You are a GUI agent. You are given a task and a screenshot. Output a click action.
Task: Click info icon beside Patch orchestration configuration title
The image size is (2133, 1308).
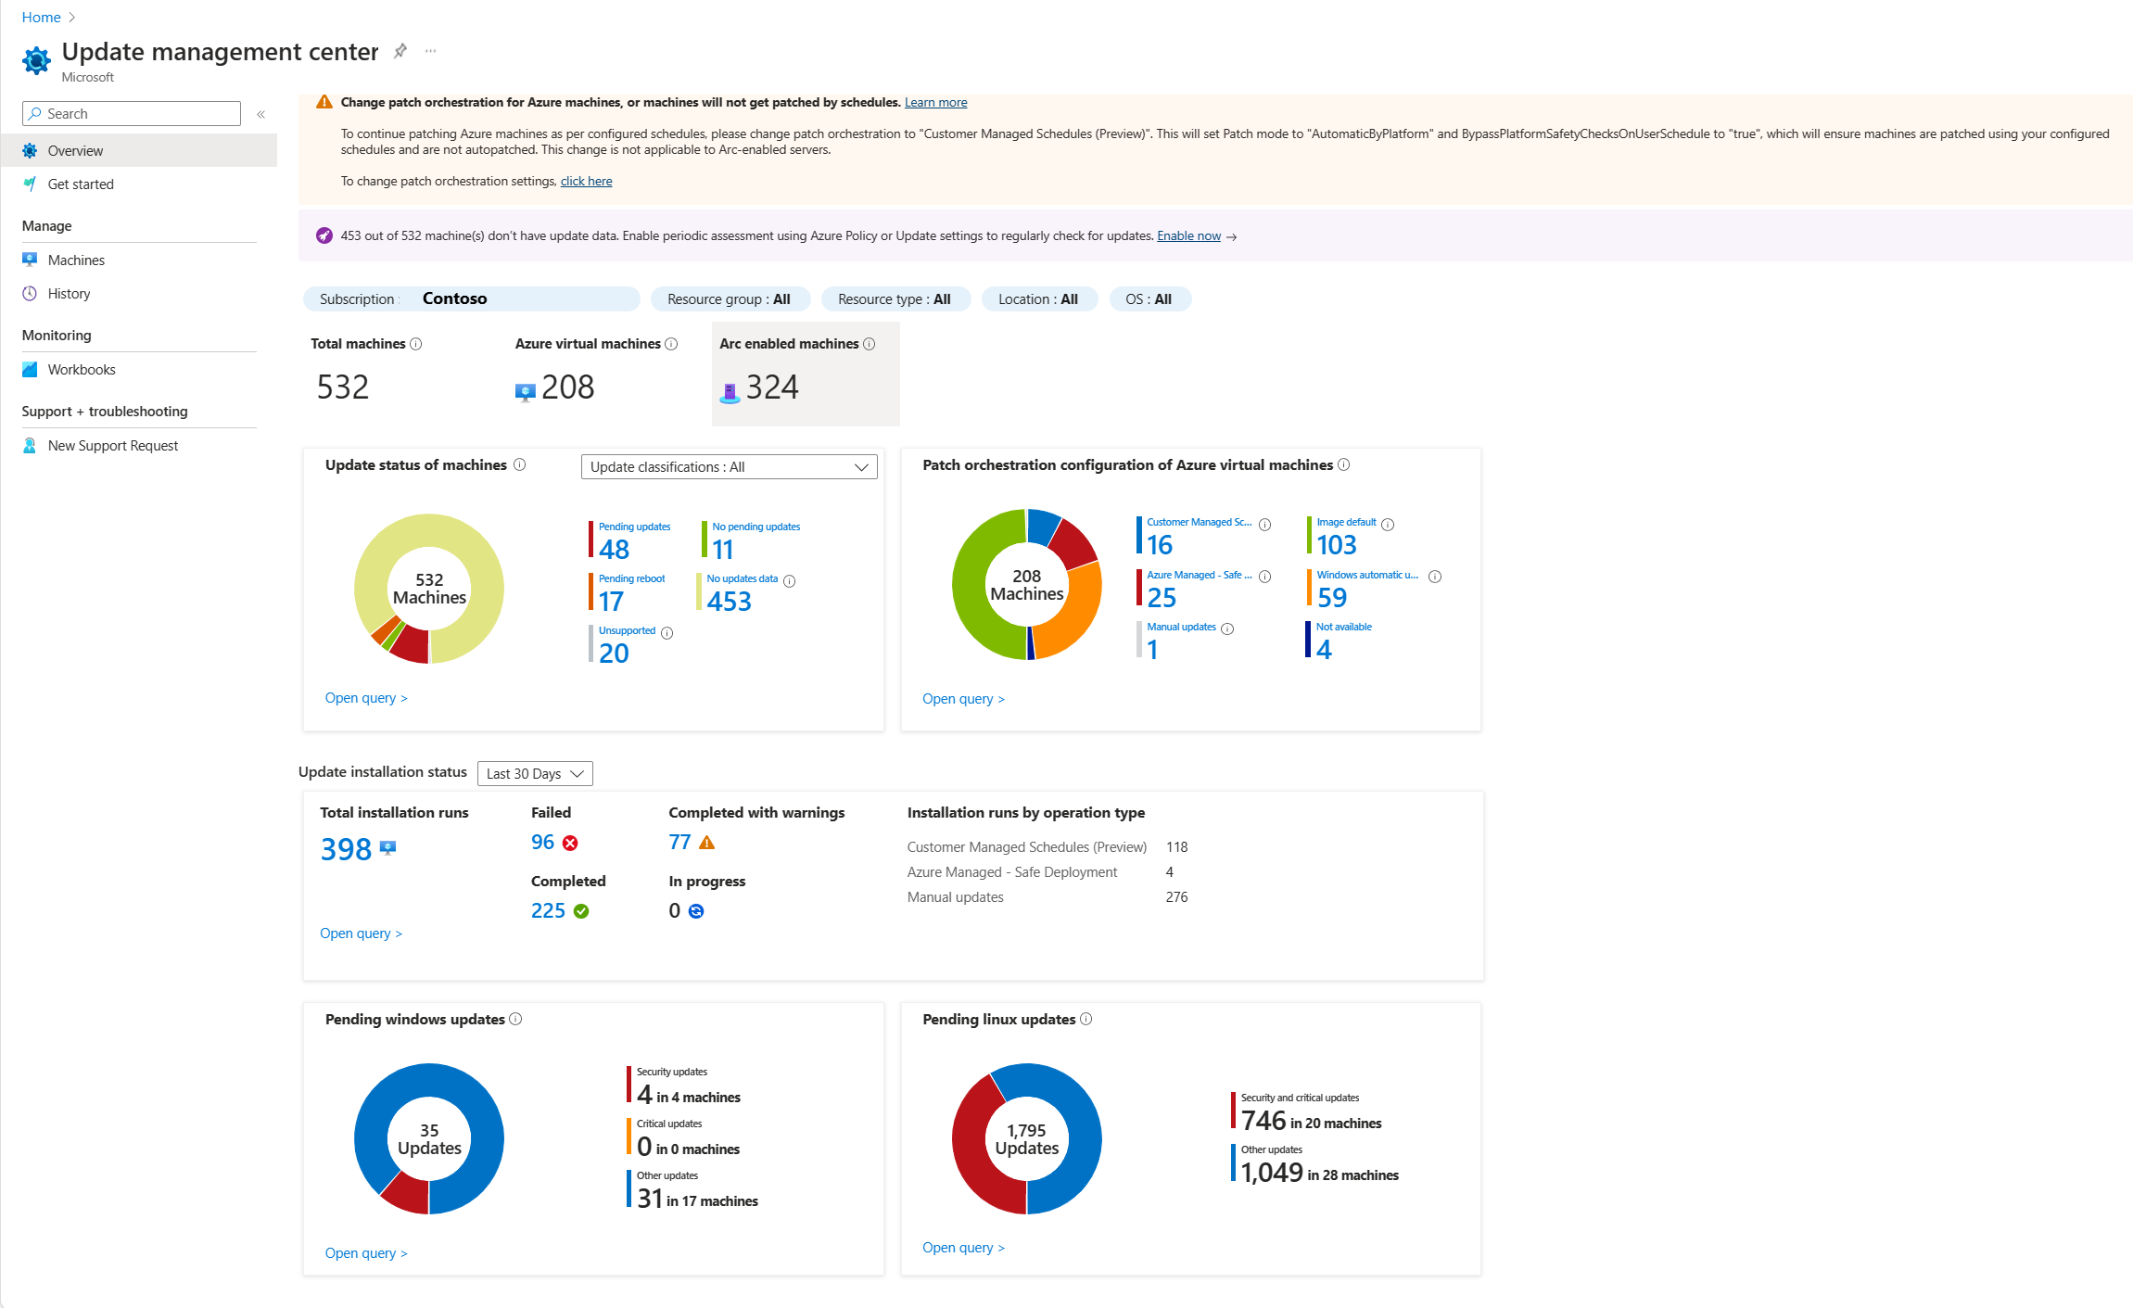[x=1344, y=464]
